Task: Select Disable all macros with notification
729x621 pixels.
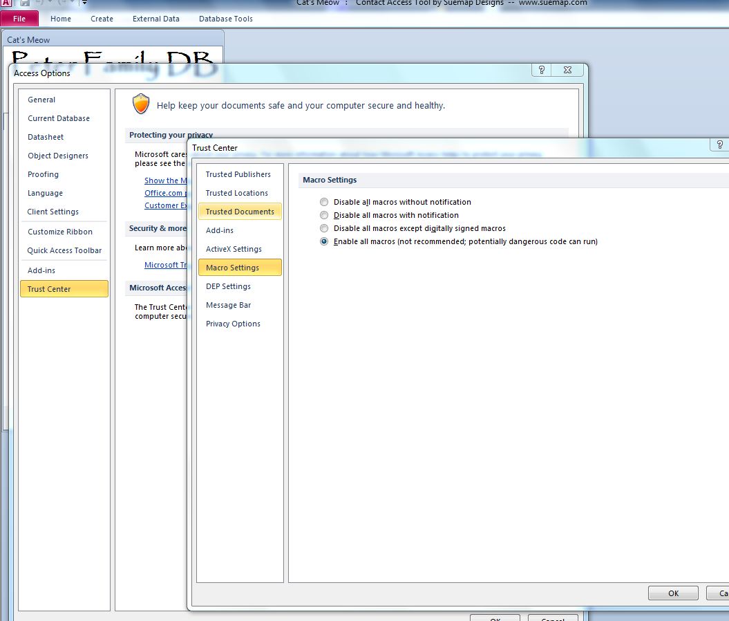Action: [x=324, y=215]
